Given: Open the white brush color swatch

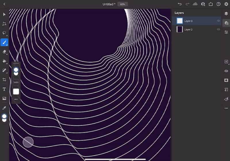Looking at the screenshot, I should tap(16, 91).
